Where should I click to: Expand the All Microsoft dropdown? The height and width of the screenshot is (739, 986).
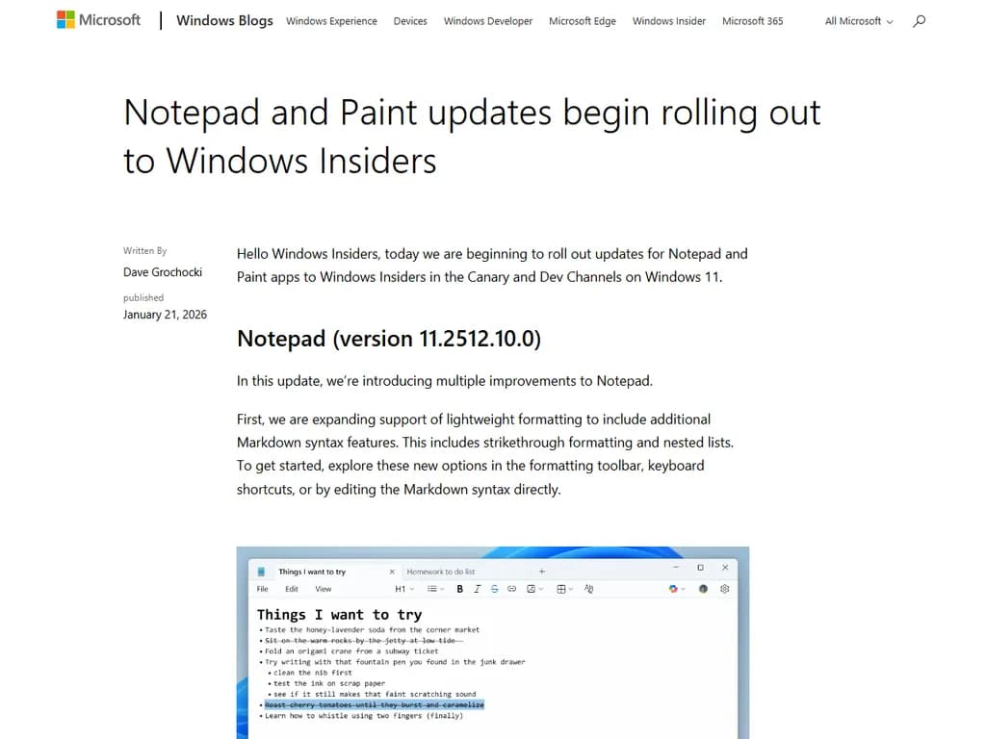(857, 20)
